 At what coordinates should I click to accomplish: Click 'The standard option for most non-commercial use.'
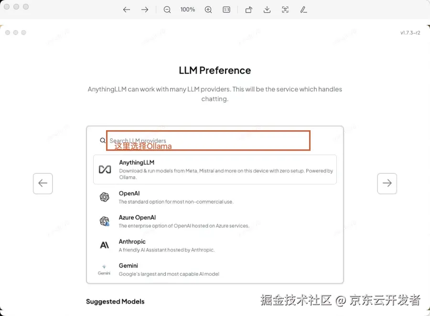click(x=176, y=202)
